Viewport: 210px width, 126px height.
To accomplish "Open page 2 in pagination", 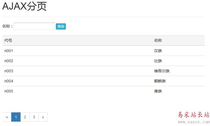I will (x=25, y=117).
